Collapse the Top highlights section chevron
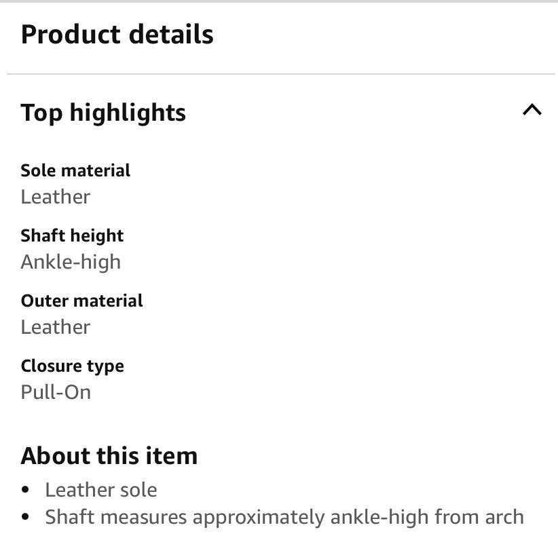Viewport: 558px width, 557px height. tap(532, 110)
